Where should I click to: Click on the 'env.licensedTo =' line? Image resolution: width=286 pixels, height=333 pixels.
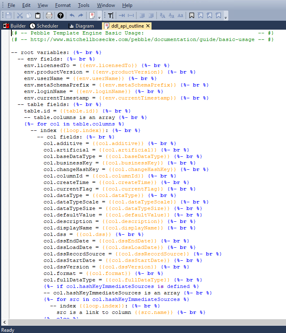coord(97,65)
